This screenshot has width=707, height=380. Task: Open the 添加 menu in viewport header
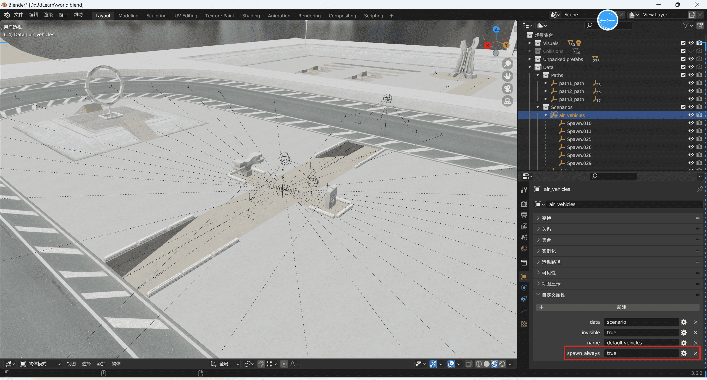click(101, 364)
